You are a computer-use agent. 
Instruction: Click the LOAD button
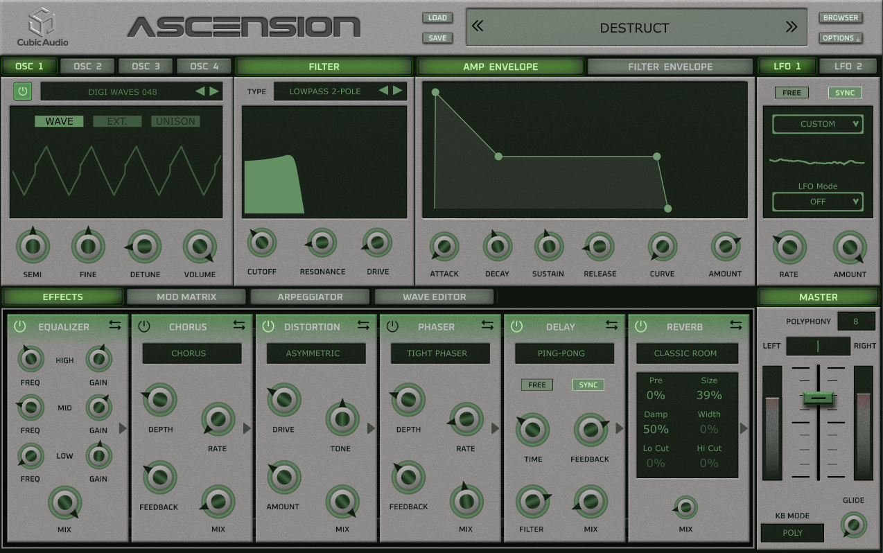[x=437, y=18]
